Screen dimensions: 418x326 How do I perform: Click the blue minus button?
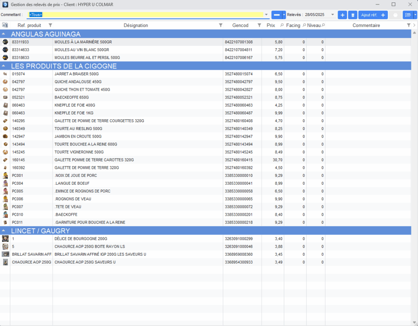pyautogui.click(x=277, y=15)
